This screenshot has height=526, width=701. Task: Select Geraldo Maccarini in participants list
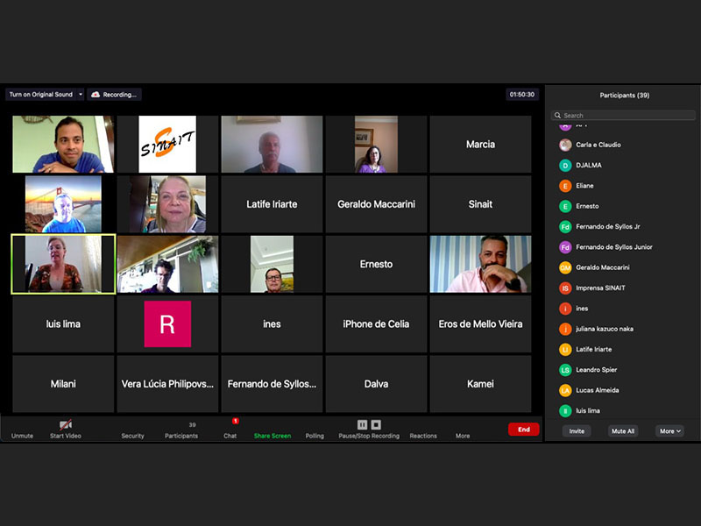tap(602, 267)
